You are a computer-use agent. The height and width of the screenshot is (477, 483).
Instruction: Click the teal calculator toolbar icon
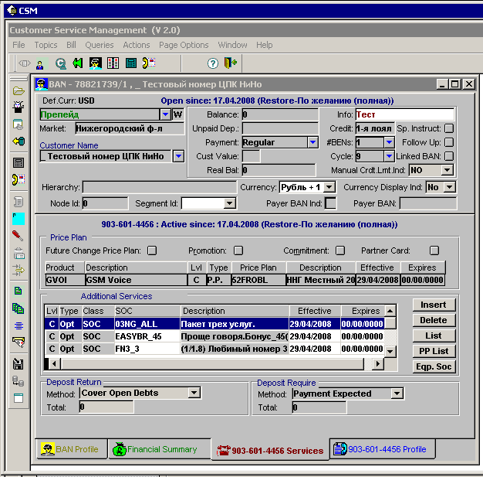click(131, 63)
